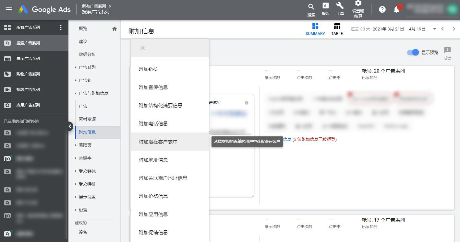Open 数据分析 page
The image size is (460, 242).
[x=87, y=54]
